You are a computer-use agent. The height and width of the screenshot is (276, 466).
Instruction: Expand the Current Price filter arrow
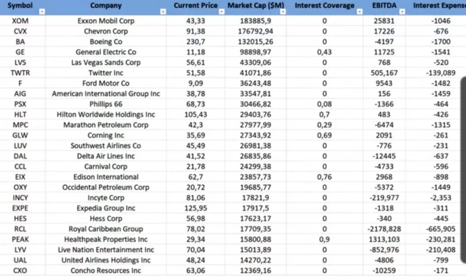222,12
